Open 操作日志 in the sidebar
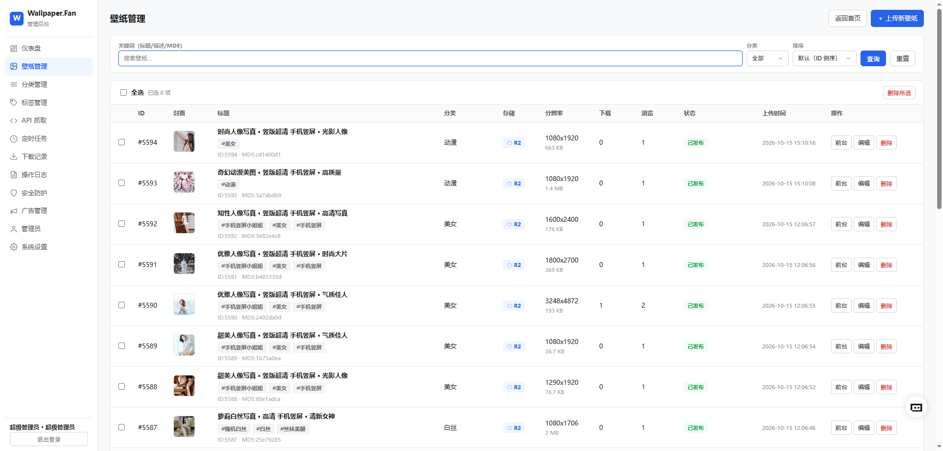Viewport: 943px width, 451px height. click(49, 175)
